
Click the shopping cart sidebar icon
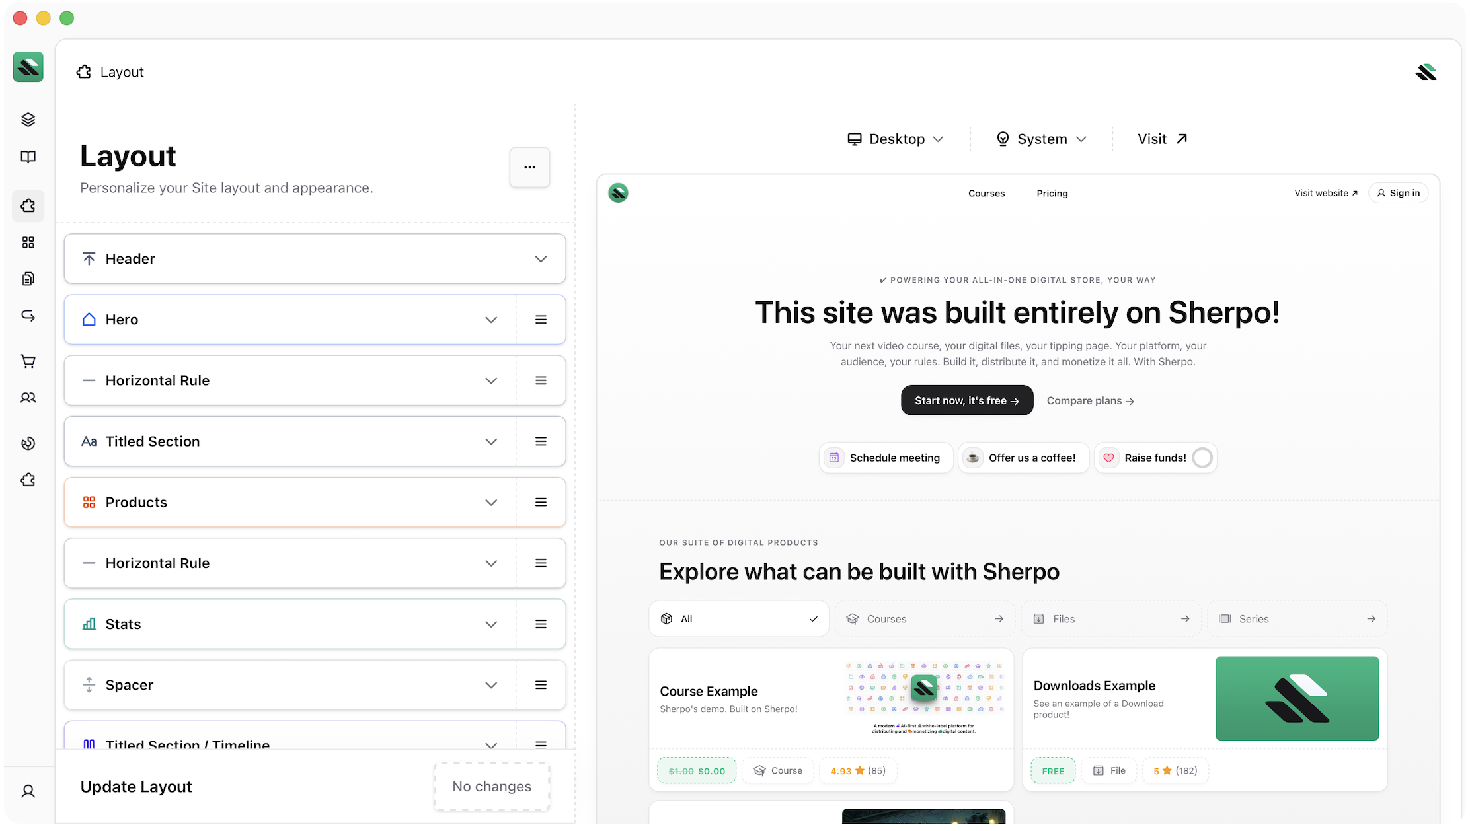[x=28, y=361]
